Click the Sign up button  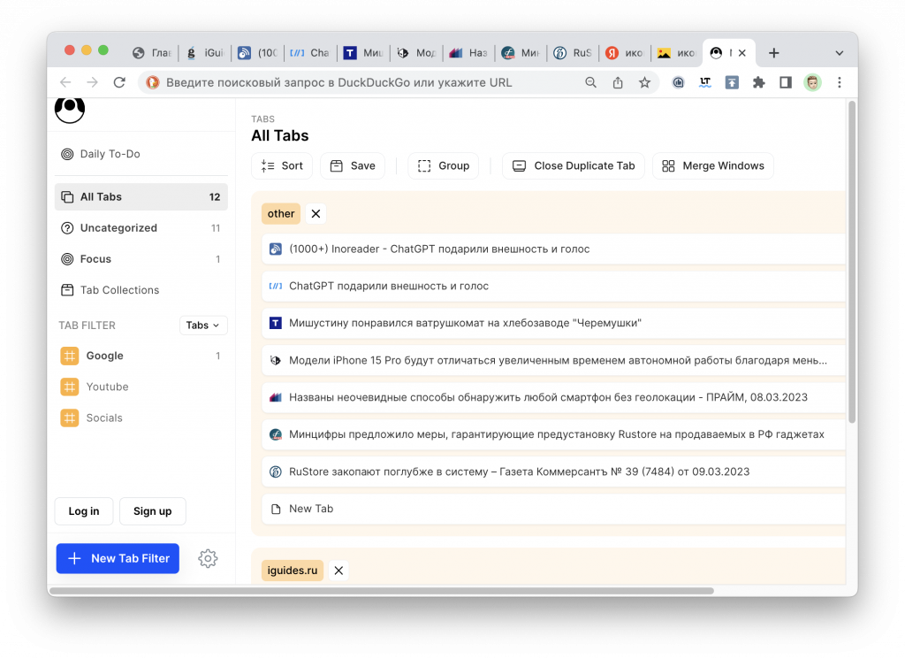pos(152,511)
